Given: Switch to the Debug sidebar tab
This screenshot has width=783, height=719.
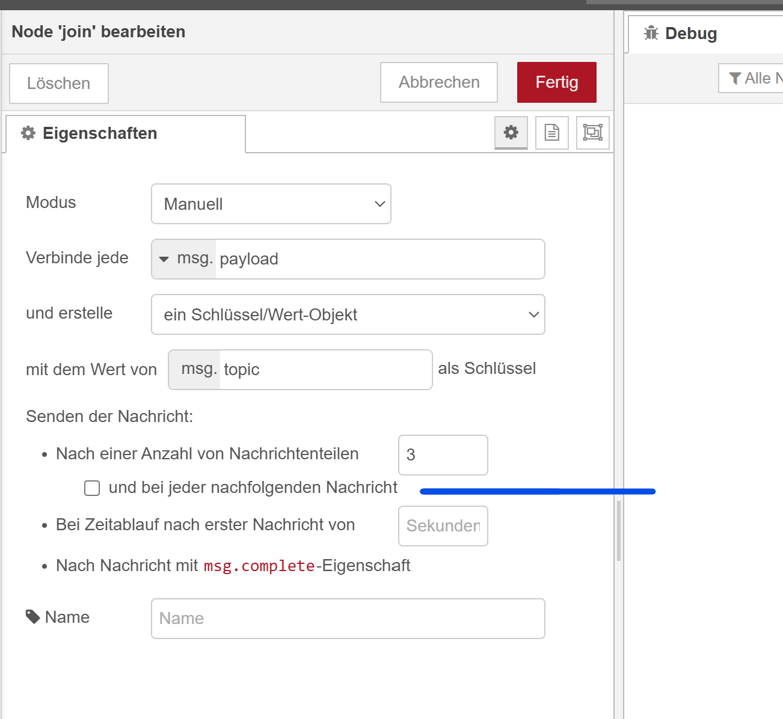Looking at the screenshot, I should [705, 34].
